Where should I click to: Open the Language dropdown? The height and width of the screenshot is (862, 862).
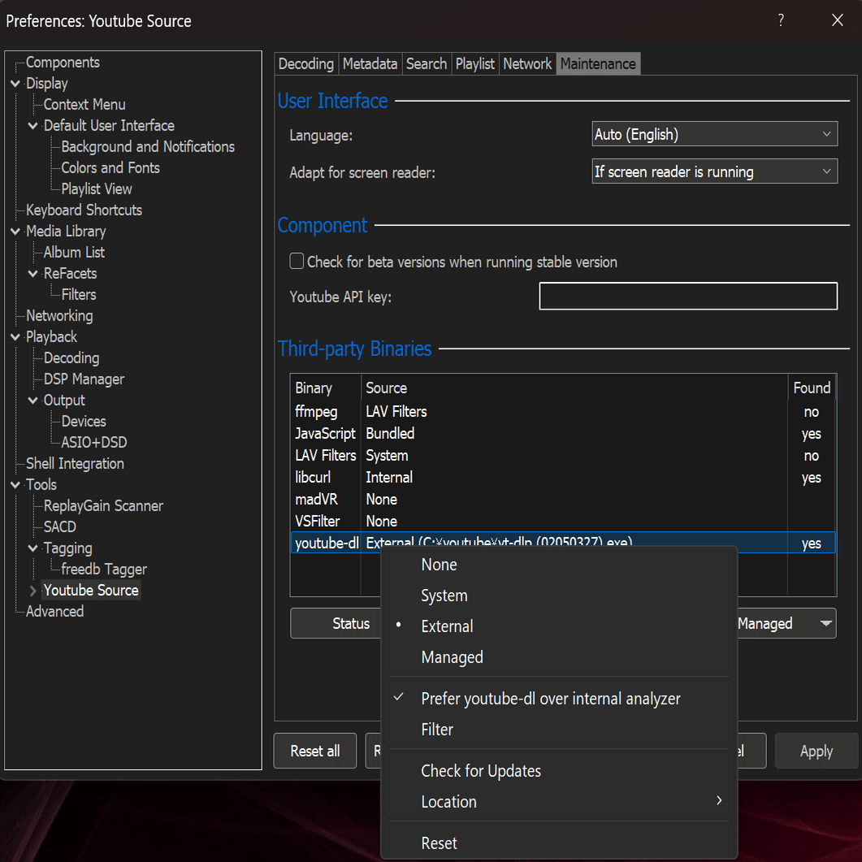(x=715, y=134)
